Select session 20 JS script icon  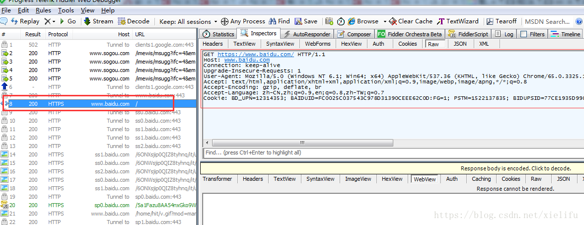[x=4, y=205]
